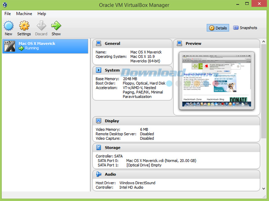
Task: Switch to the Snapshots view
Action: (x=245, y=28)
